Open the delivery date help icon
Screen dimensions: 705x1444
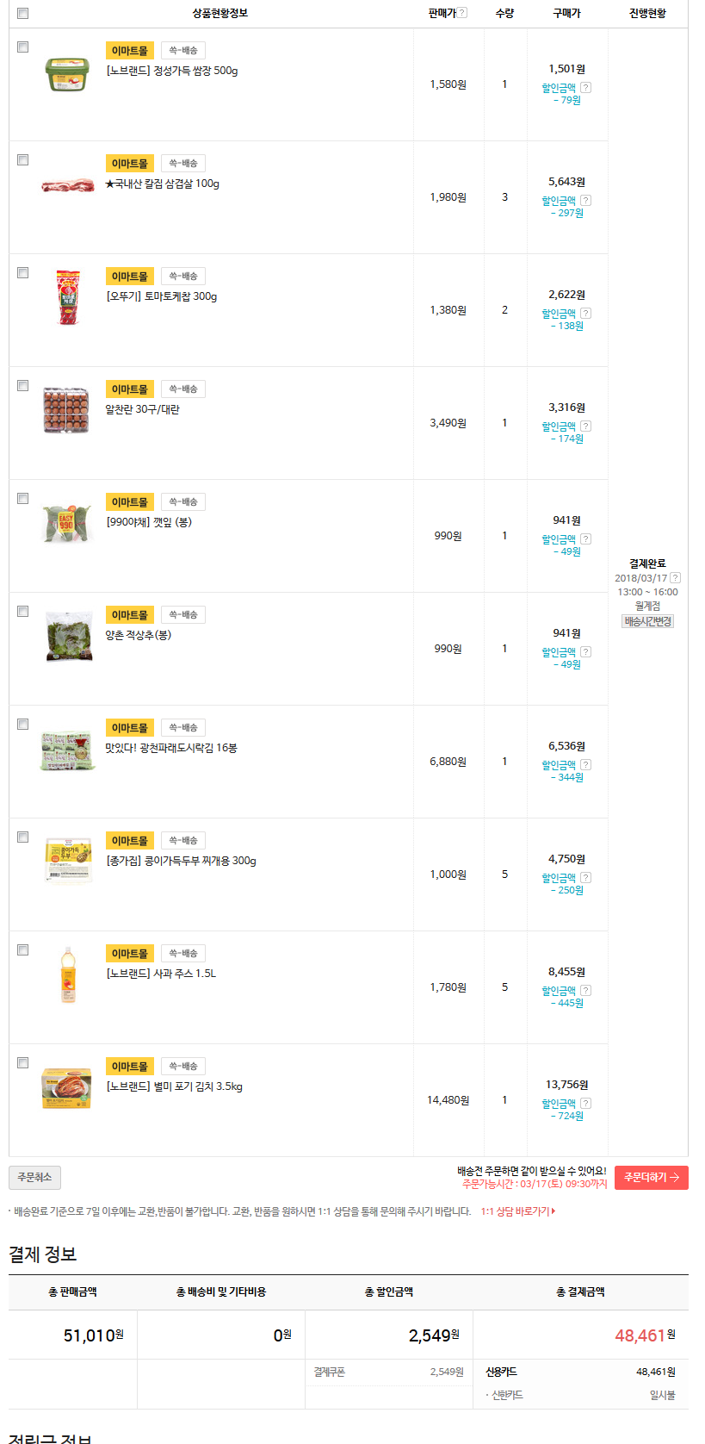[x=675, y=578]
